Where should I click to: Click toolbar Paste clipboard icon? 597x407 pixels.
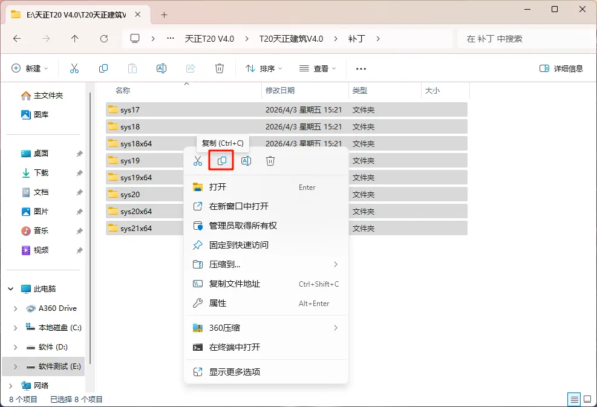132,68
